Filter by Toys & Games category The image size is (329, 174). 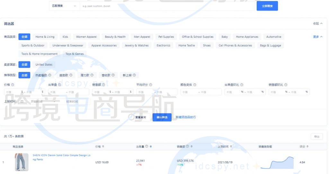[75, 54]
